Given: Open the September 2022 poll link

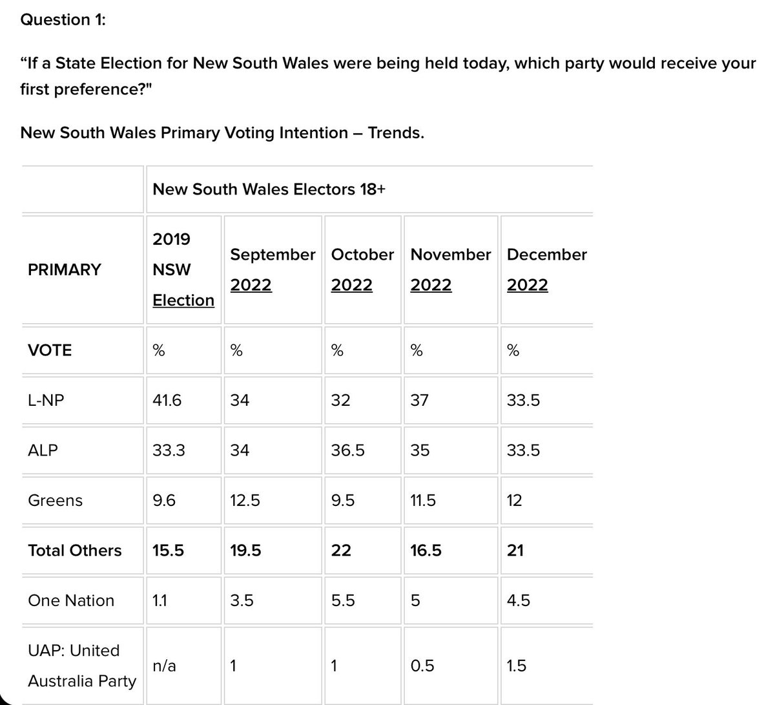Looking at the screenshot, I should pyautogui.click(x=251, y=285).
